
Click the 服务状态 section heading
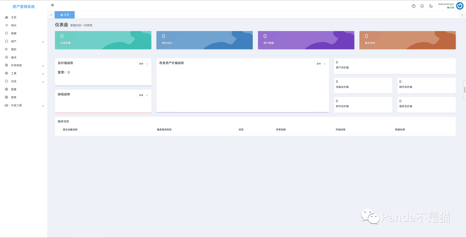pos(63,122)
